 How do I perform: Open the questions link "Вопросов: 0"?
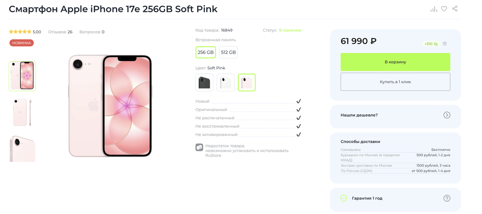pyautogui.click(x=92, y=32)
